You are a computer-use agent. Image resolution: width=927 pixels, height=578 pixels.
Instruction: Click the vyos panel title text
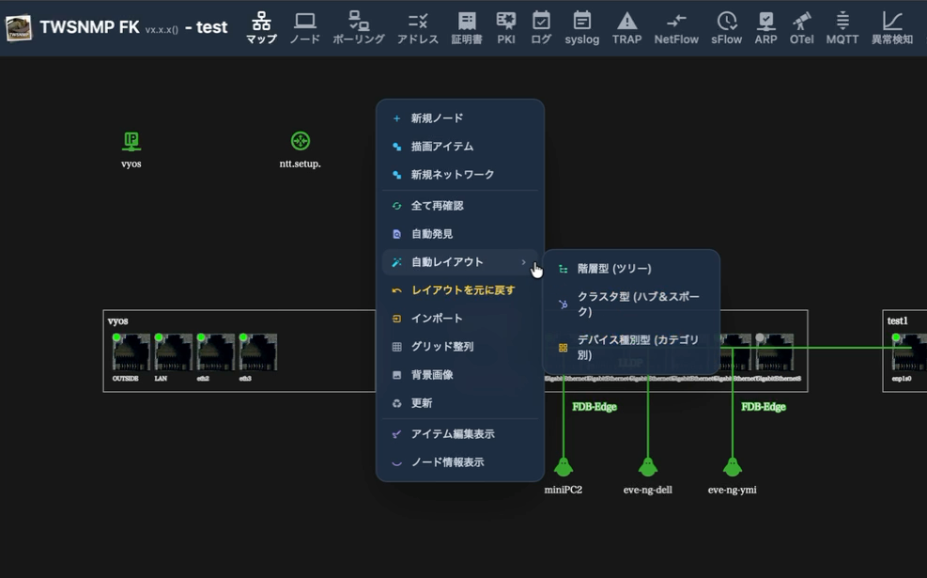coord(117,320)
